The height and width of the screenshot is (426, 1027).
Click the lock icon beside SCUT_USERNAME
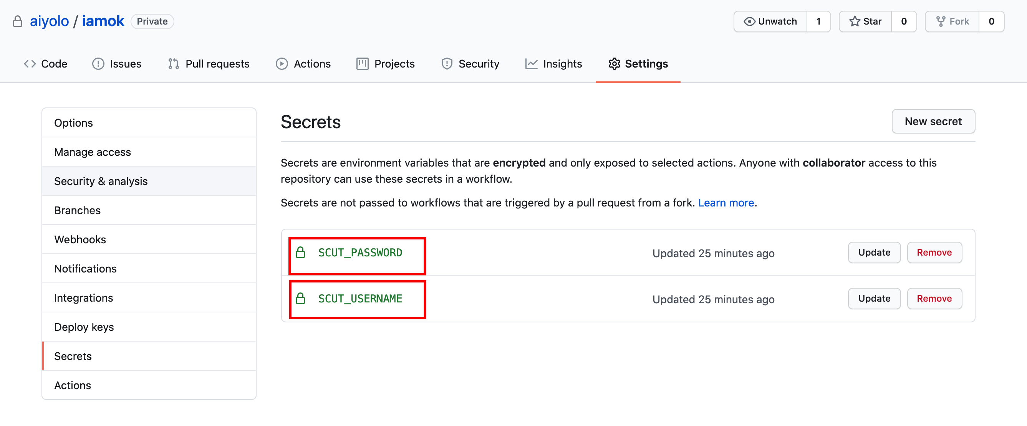[x=300, y=298]
